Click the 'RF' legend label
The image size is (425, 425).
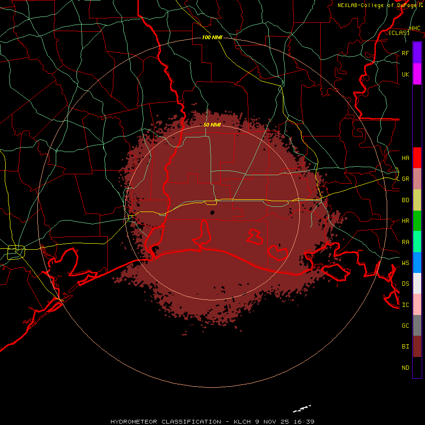[406, 53]
